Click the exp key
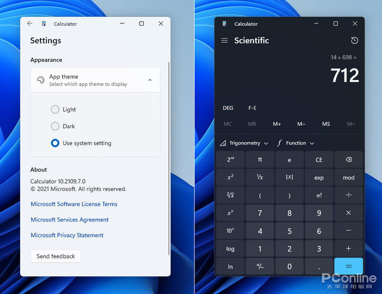Screen dimensions: 382x294 319,177
